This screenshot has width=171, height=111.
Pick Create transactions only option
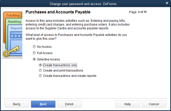click(x=40, y=65)
